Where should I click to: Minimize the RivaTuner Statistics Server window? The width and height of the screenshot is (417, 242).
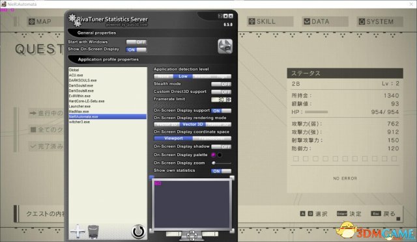click(x=225, y=16)
